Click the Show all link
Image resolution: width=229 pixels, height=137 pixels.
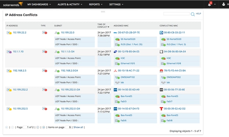click(x=78, y=127)
